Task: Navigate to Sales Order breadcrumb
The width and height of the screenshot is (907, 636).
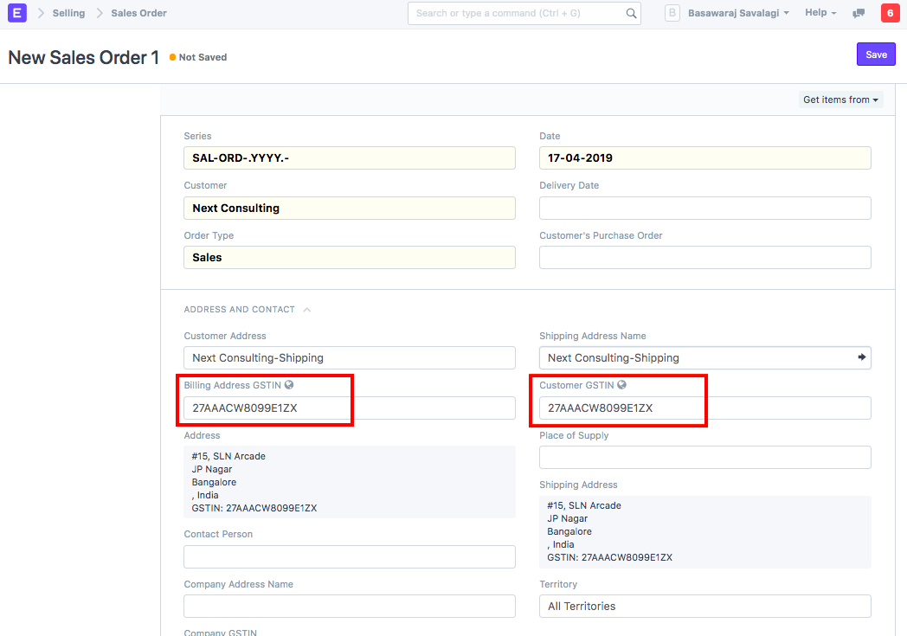Action: [x=138, y=13]
